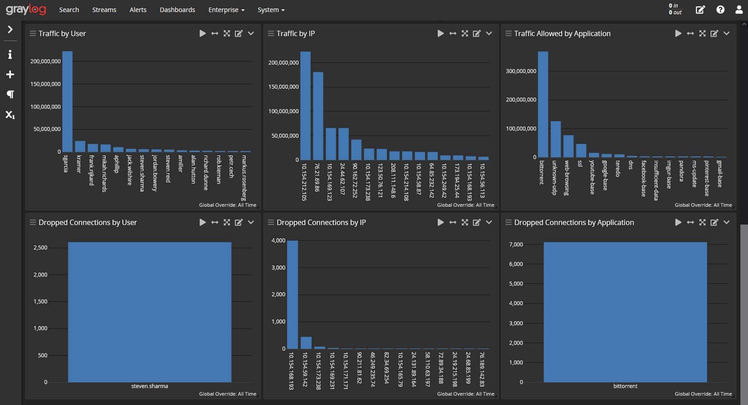This screenshot has height=405, width=748.
Task: Click the info icon in the left sidebar
Action: [x=10, y=54]
